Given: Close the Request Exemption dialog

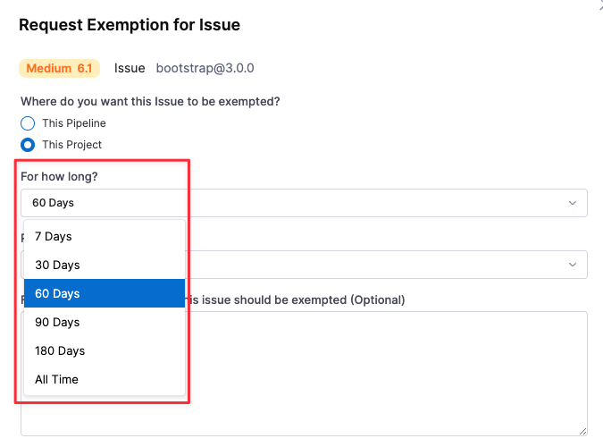Looking at the screenshot, I should (x=599, y=4).
